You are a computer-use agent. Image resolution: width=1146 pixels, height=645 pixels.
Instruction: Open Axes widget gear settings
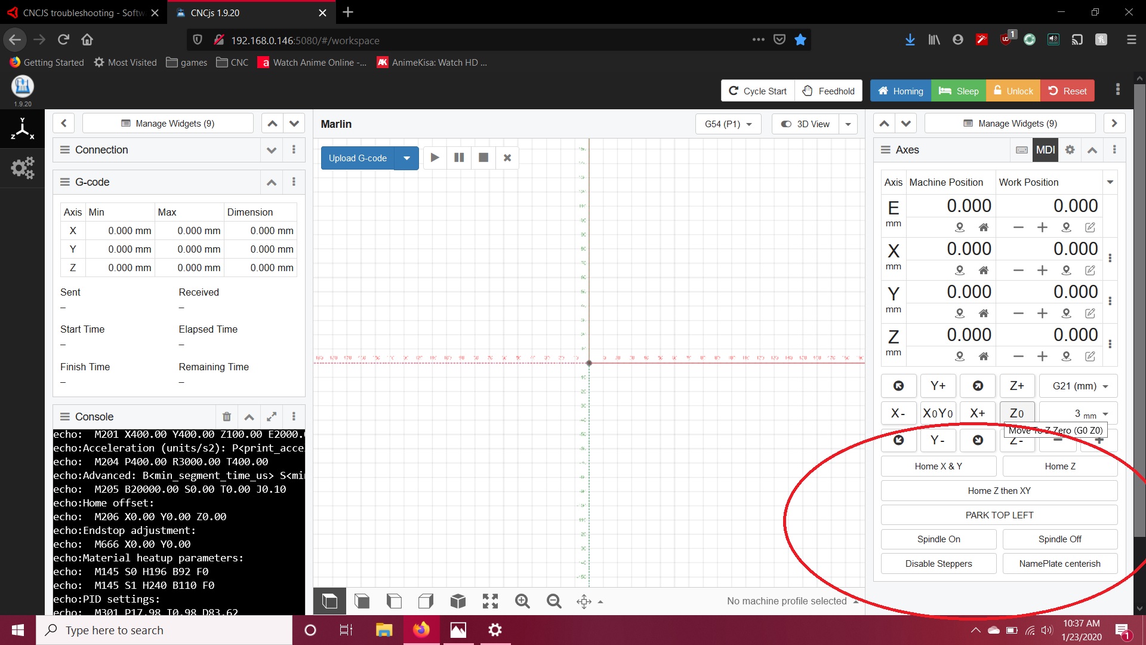coord(1070,150)
